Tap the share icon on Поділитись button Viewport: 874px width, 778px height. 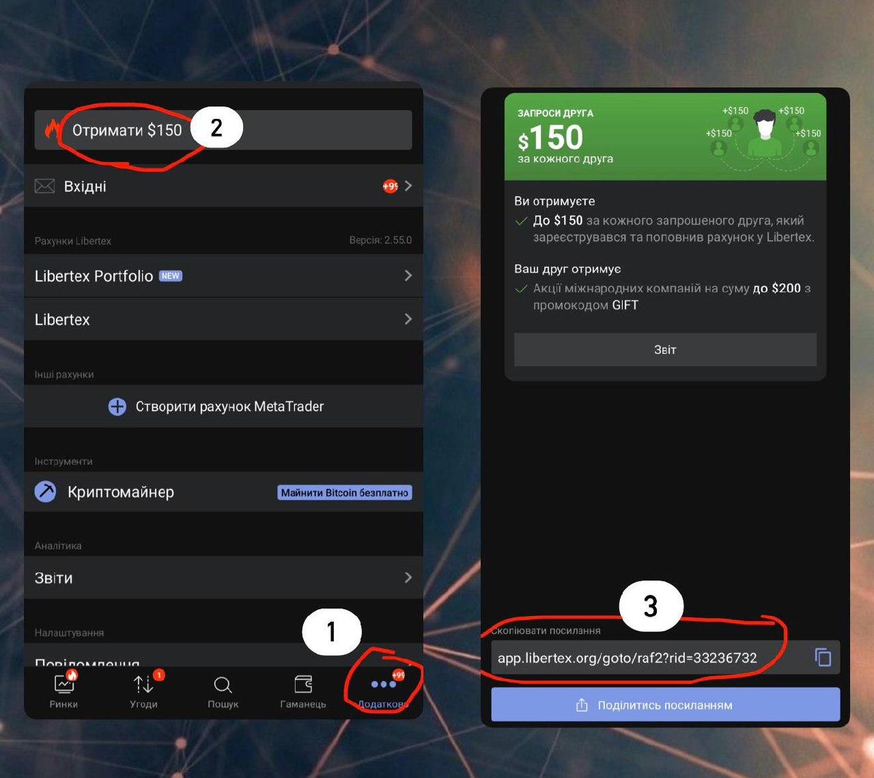pyautogui.click(x=582, y=705)
